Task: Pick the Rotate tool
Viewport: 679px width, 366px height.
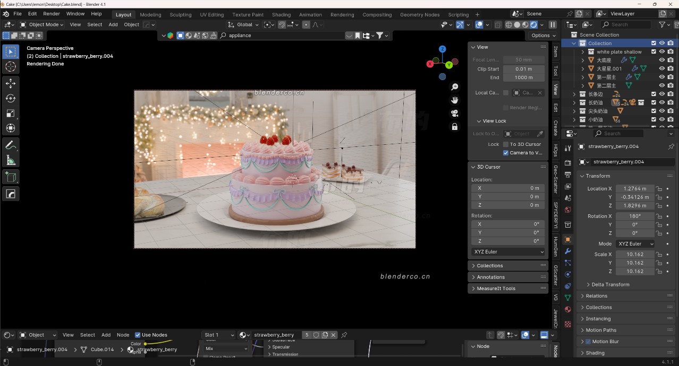Action: (11, 98)
